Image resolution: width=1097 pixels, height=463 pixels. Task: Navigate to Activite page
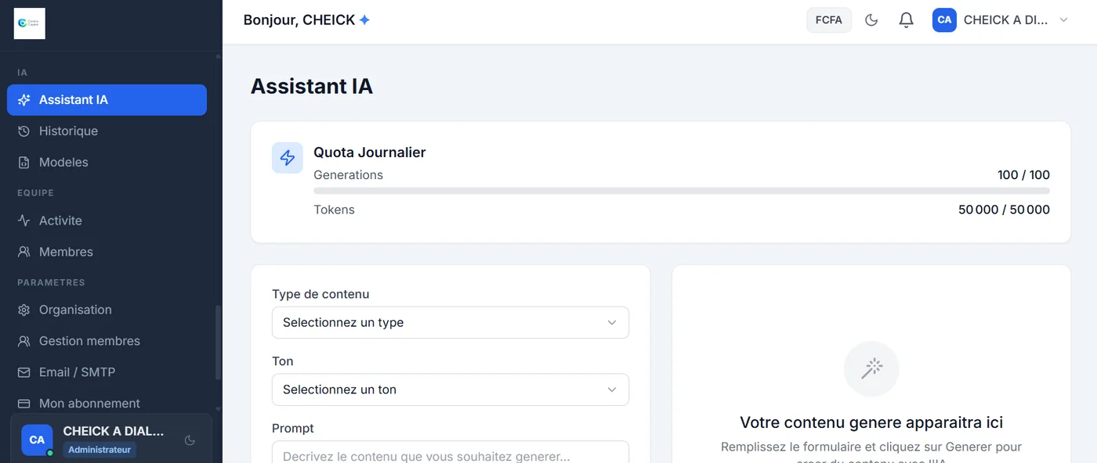pos(107,221)
